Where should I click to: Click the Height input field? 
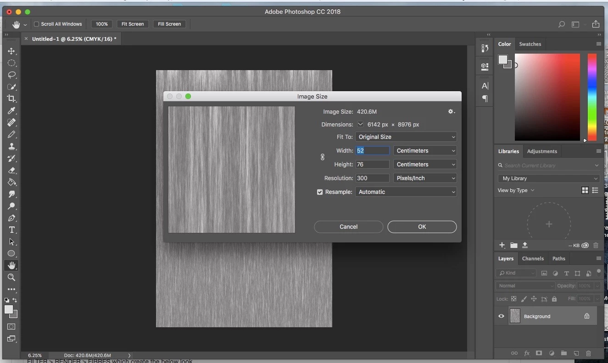tap(372, 165)
